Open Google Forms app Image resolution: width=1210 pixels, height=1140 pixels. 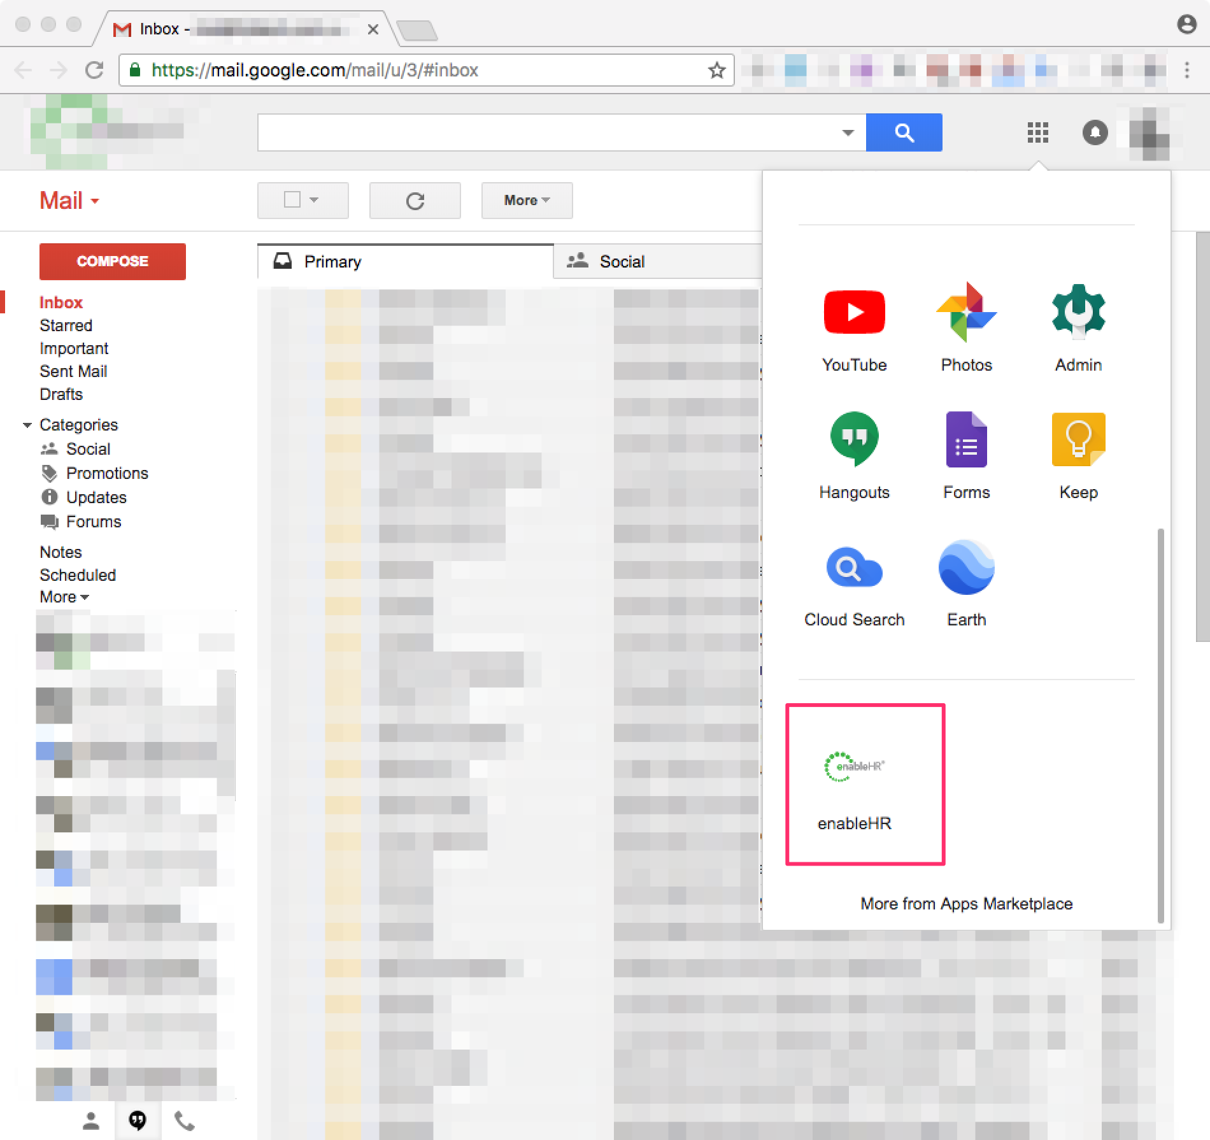(x=966, y=457)
